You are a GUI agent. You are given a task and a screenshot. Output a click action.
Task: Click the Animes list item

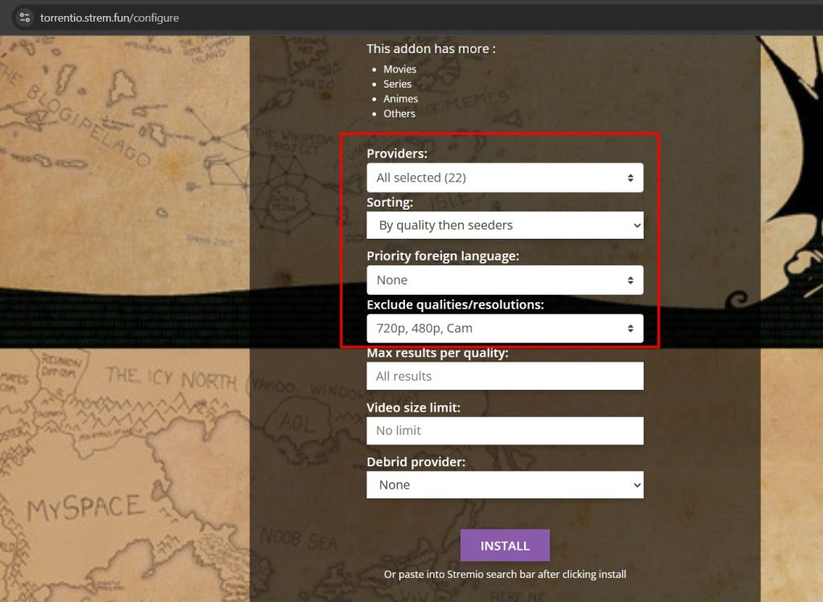point(400,99)
